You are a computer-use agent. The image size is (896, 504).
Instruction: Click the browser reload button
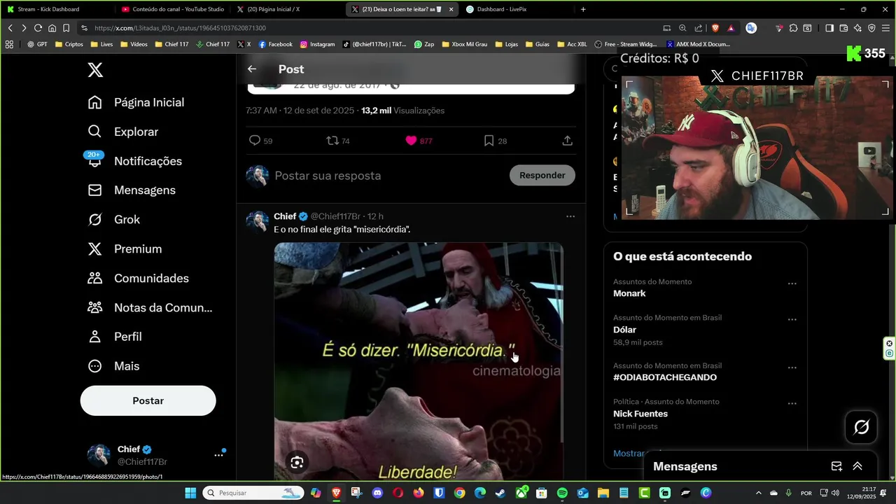coord(38,28)
